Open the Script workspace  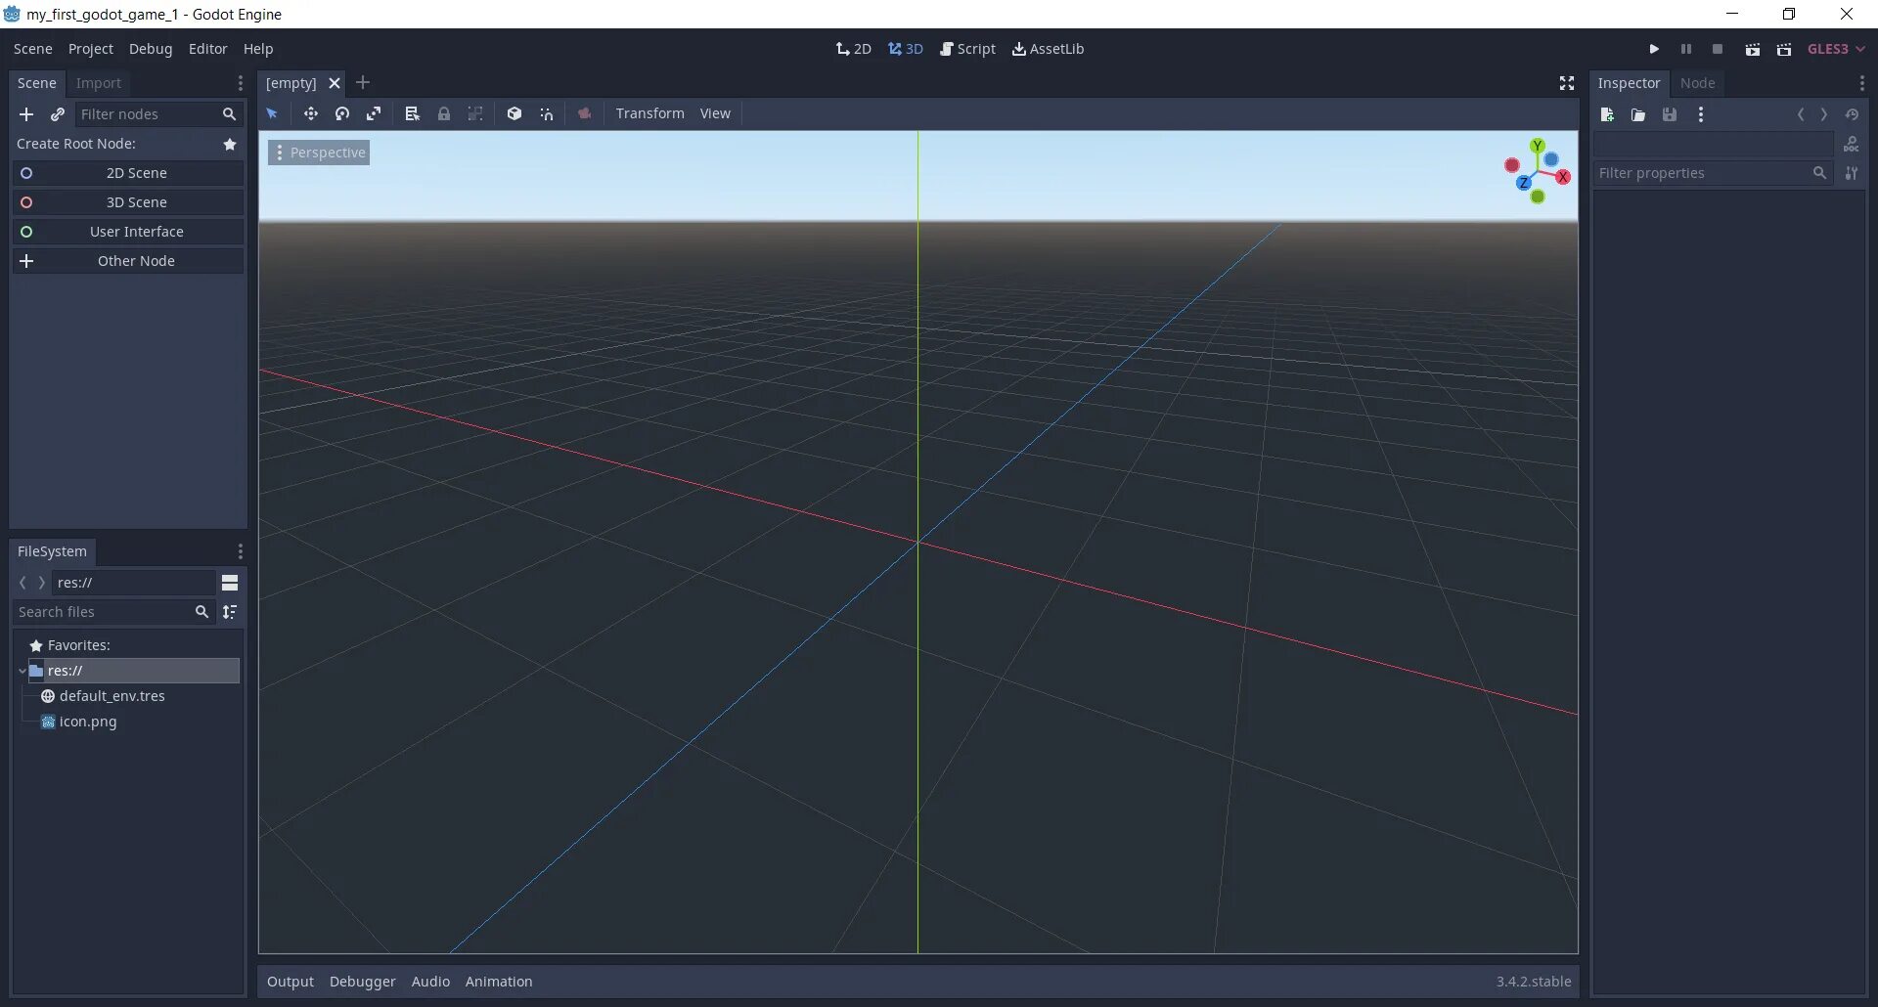point(967,49)
